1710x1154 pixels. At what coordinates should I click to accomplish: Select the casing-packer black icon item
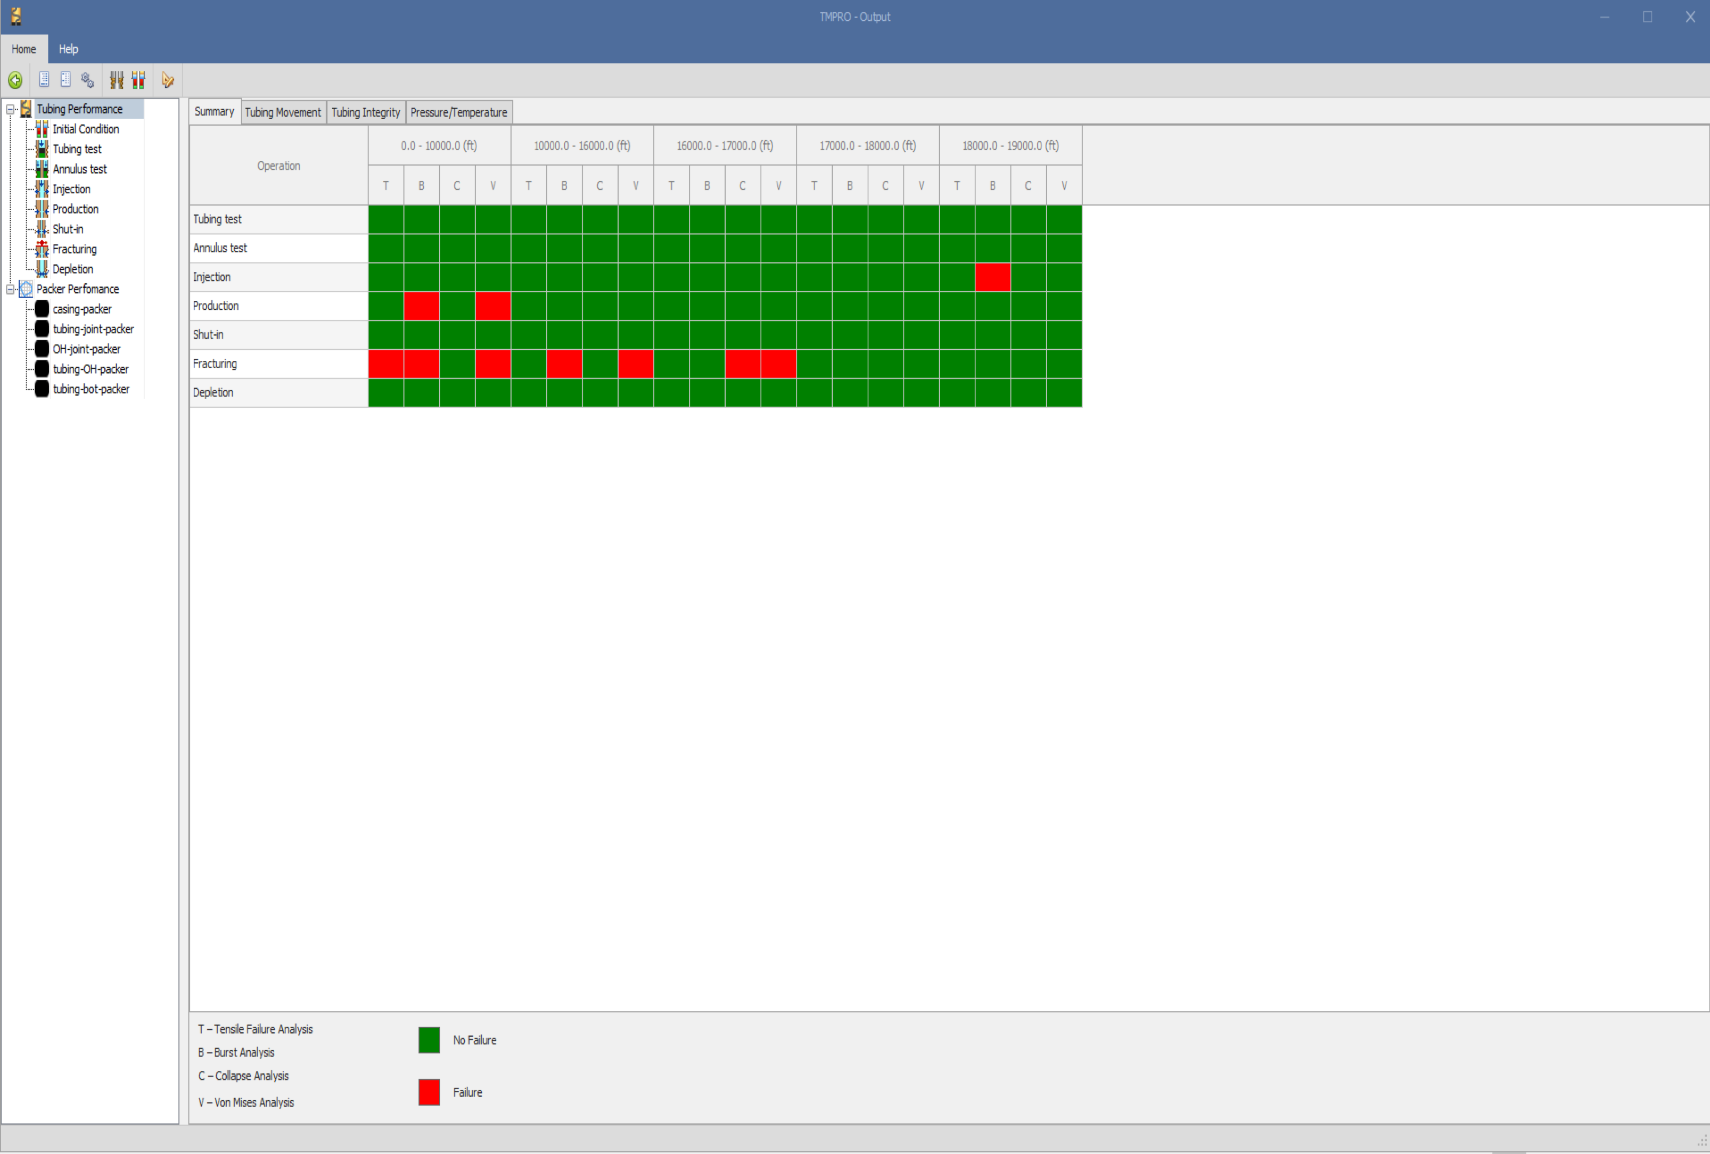[42, 309]
